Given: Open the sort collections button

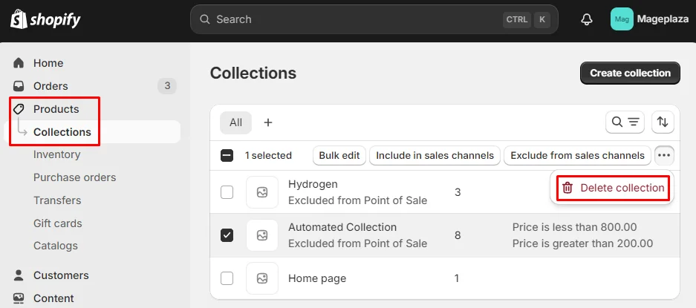Looking at the screenshot, I should click(663, 122).
